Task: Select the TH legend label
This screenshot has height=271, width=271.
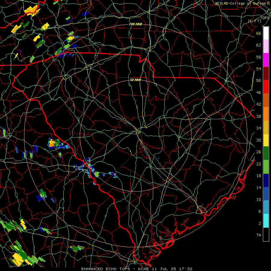Action: (259, 235)
